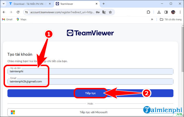Reload the TeamViewer page
Image resolution: width=184 pixels, height=117 pixels.
pos(18,12)
